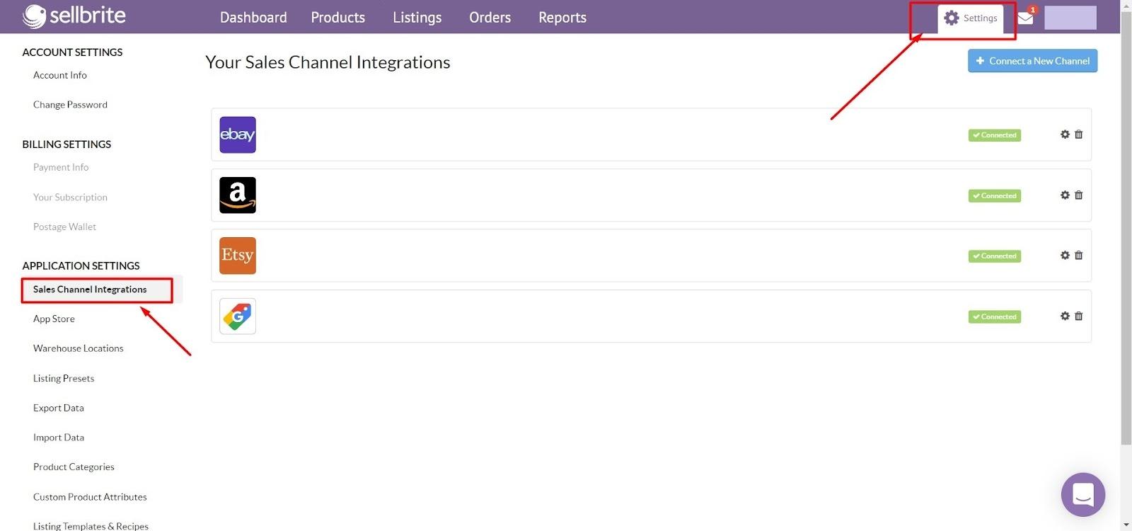This screenshot has width=1132, height=531.
Task: Open Product Categories settings
Action: [x=74, y=467]
